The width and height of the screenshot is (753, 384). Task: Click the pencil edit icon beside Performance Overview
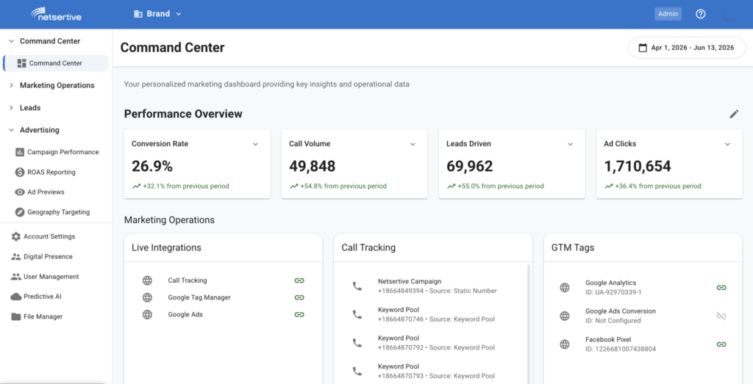[734, 114]
